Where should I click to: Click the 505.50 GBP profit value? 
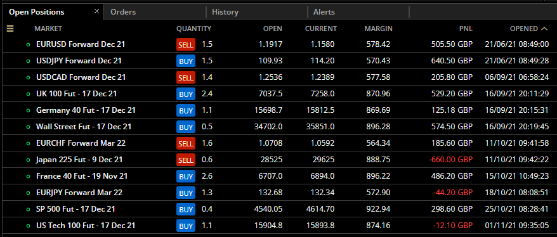coord(452,44)
